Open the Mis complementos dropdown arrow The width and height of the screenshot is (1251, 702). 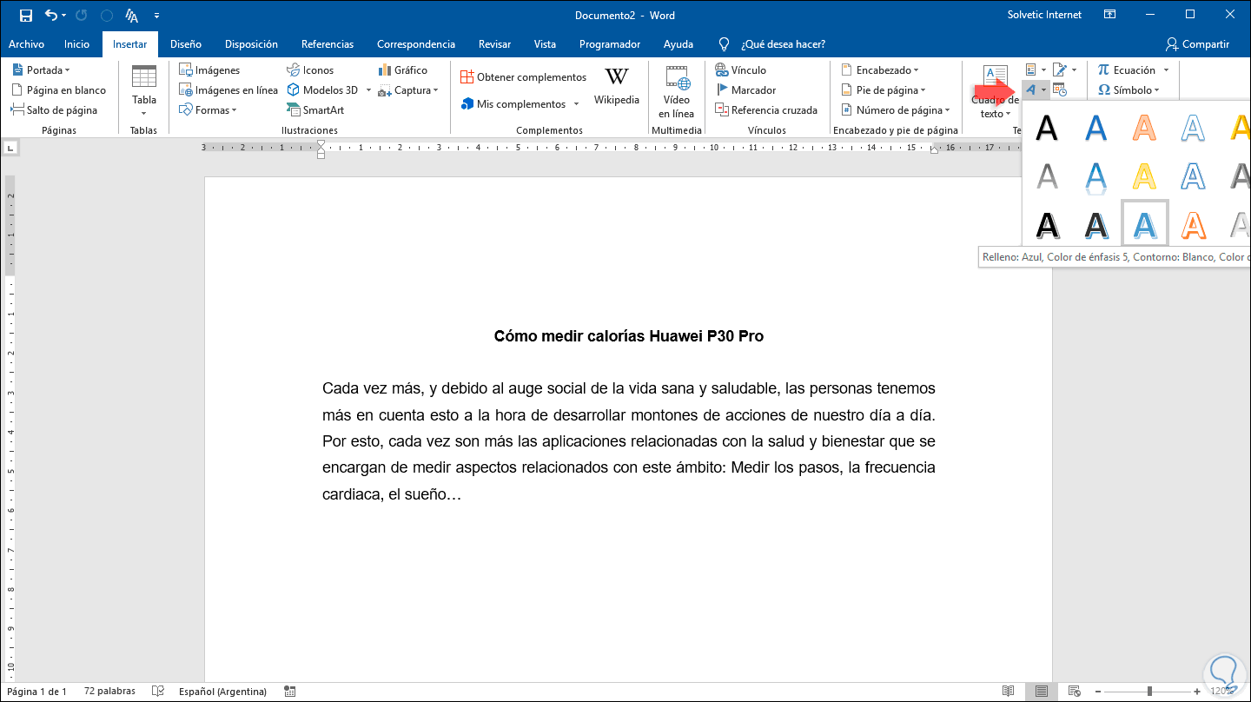coord(575,104)
